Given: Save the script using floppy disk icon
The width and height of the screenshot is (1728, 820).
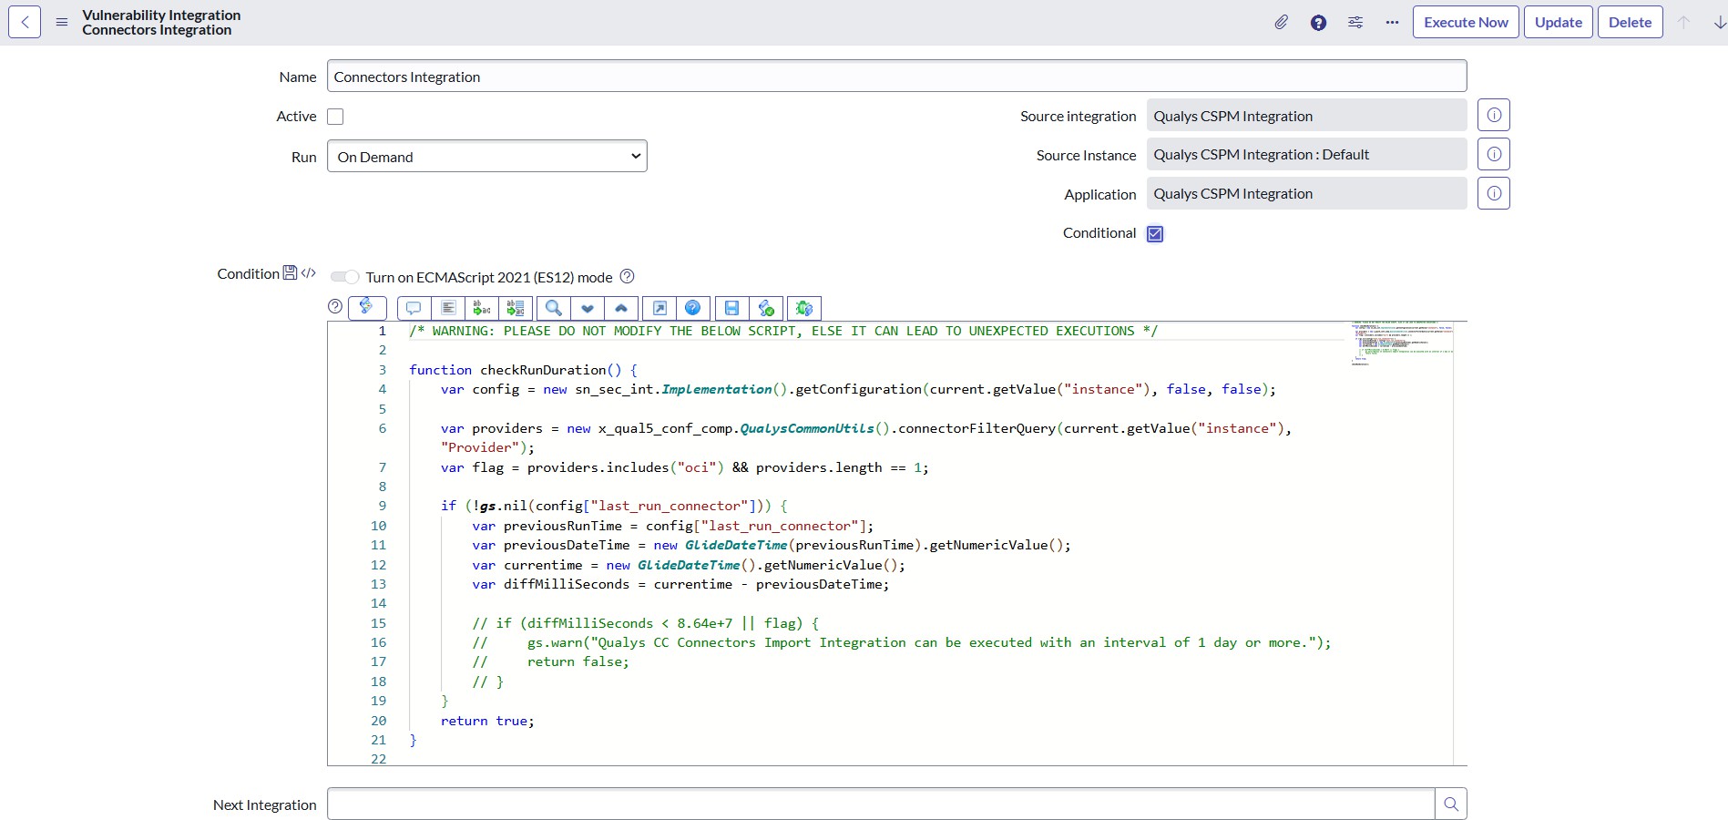Looking at the screenshot, I should point(731,308).
